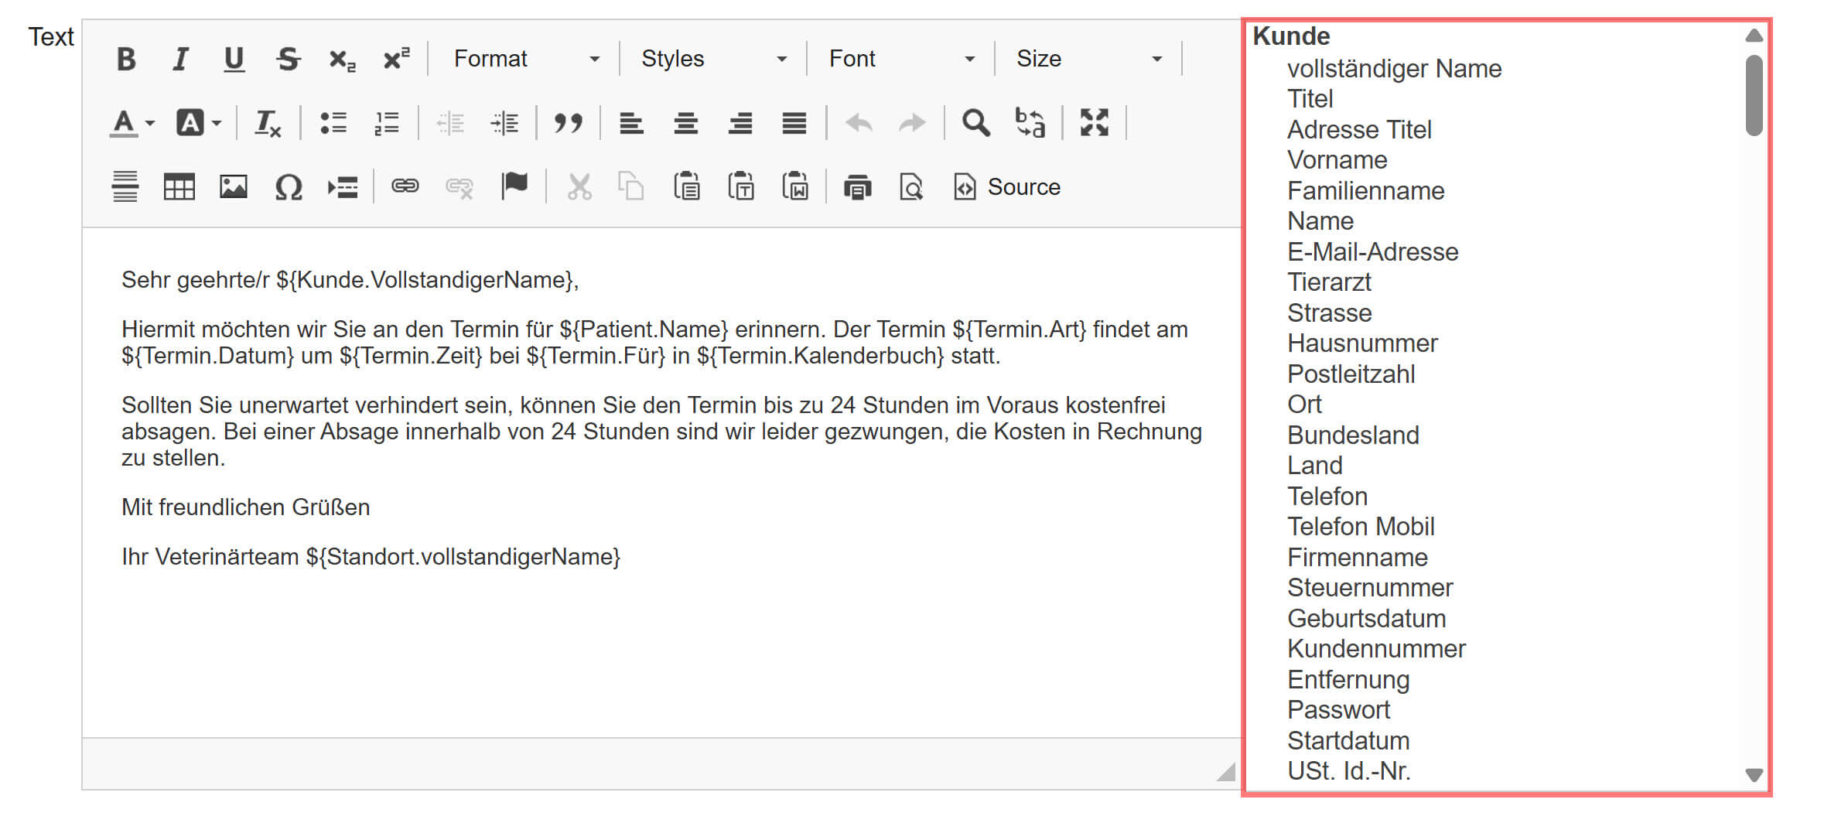
Task: Open the text color picker
Action: pyautogui.click(x=132, y=123)
